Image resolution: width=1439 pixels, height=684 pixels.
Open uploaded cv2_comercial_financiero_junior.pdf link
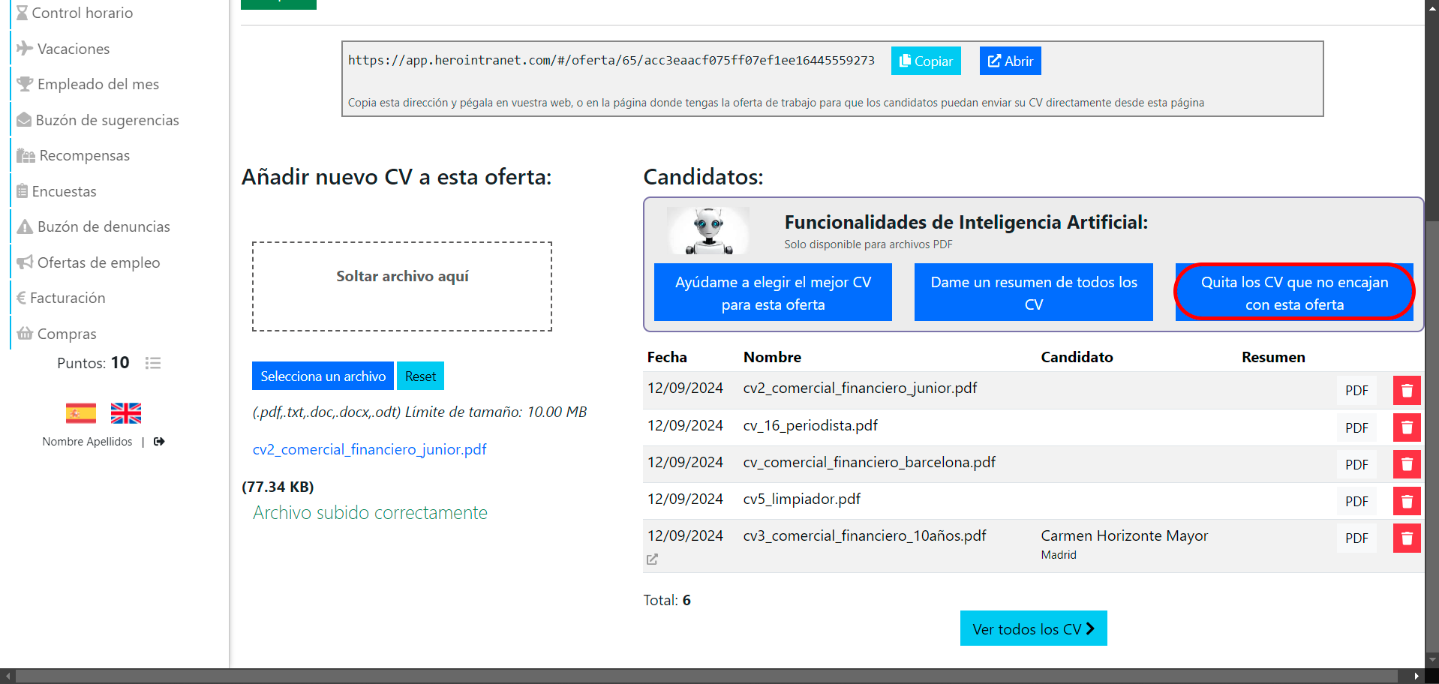coord(369,449)
